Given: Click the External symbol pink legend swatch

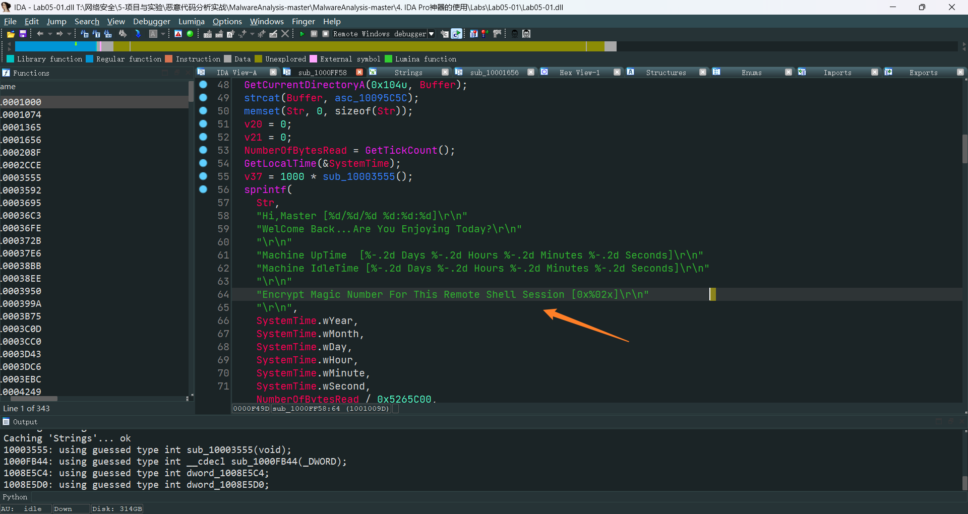Looking at the screenshot, I should point(313,59).
